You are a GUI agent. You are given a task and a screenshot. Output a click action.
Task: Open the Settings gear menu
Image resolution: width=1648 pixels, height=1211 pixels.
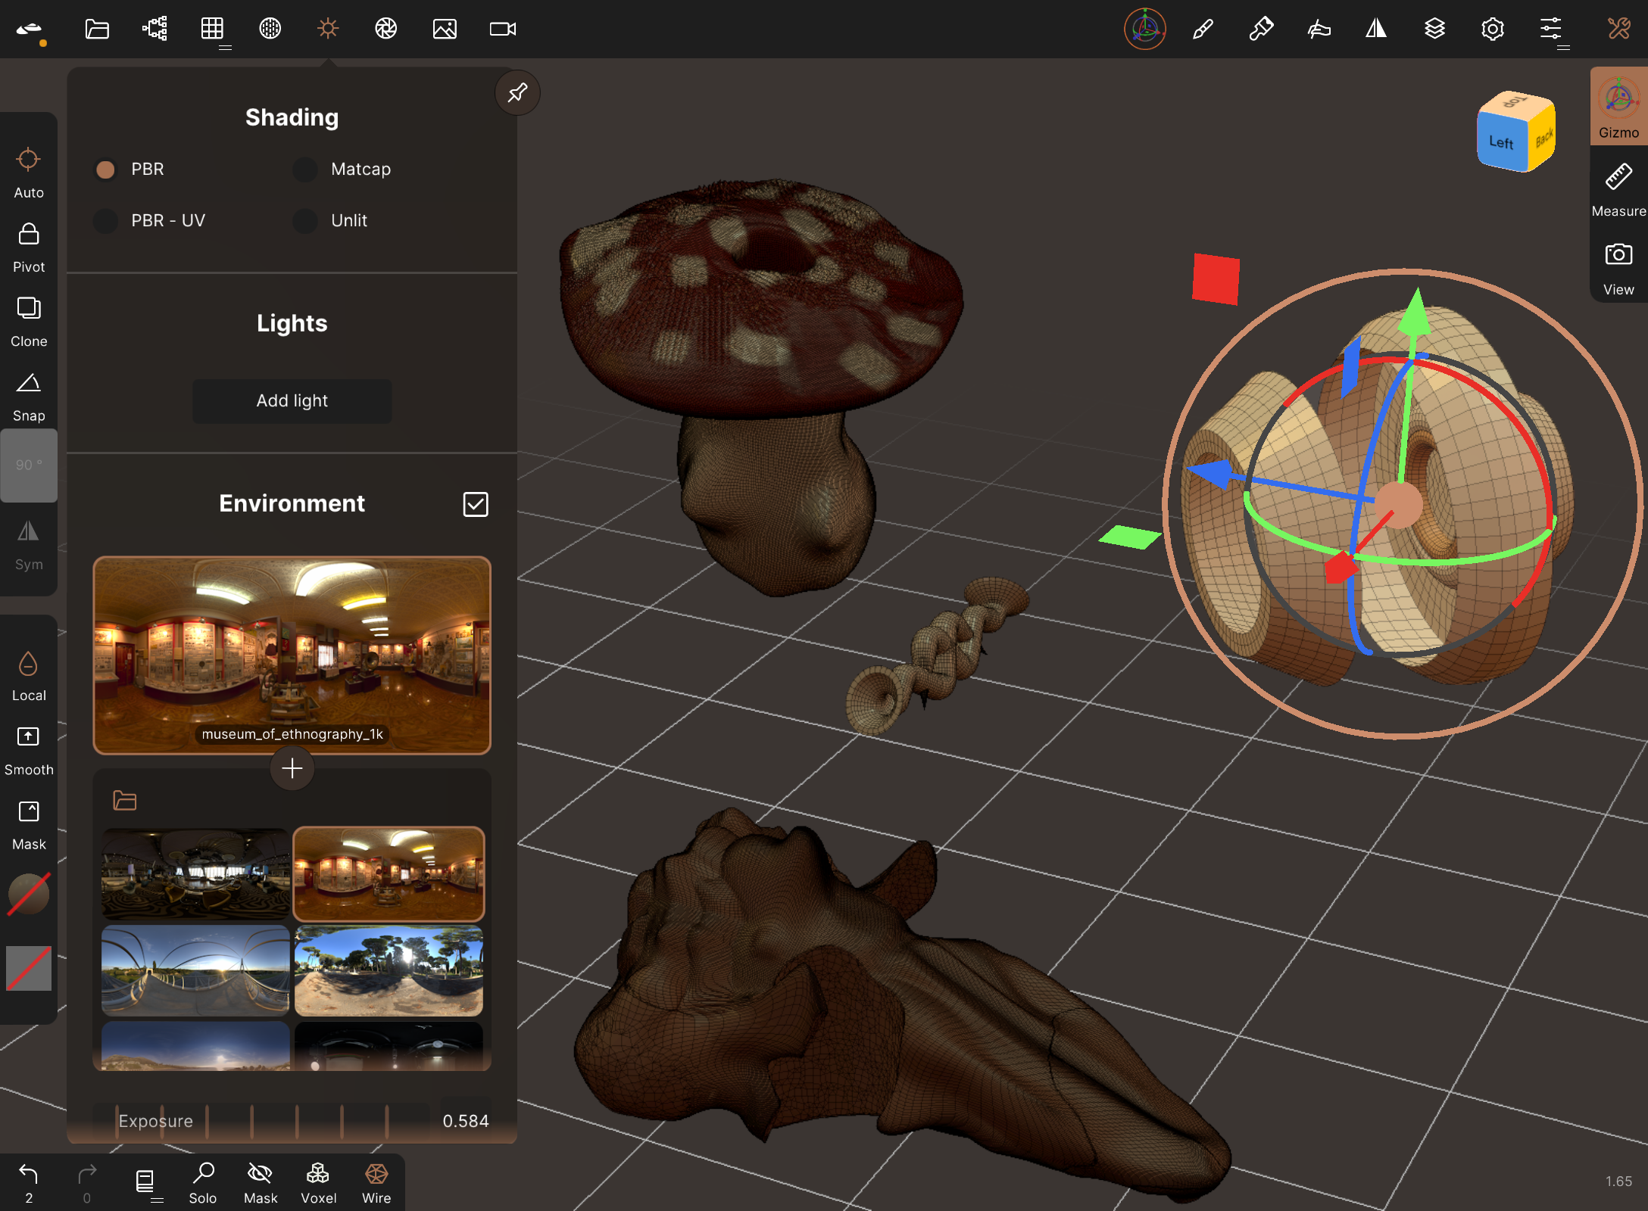pyautogui.click(x=1492, y=29)
